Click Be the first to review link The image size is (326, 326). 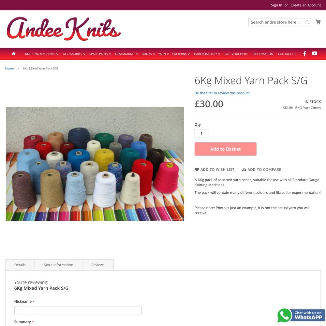pyautogui.click(x=222, y=93)
